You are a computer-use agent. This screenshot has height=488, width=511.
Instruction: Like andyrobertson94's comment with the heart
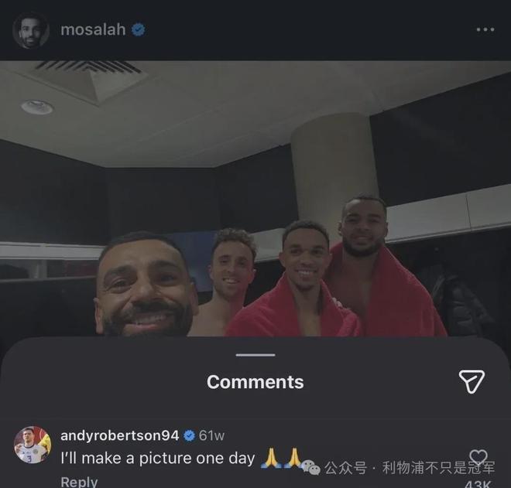point(478,457)
